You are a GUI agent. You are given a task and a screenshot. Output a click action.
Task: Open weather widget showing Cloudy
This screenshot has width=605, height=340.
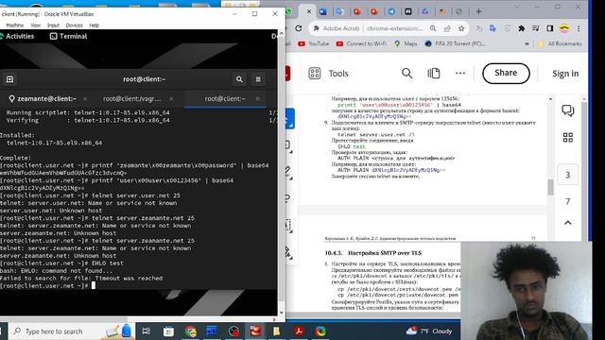(x=428, y=331)
